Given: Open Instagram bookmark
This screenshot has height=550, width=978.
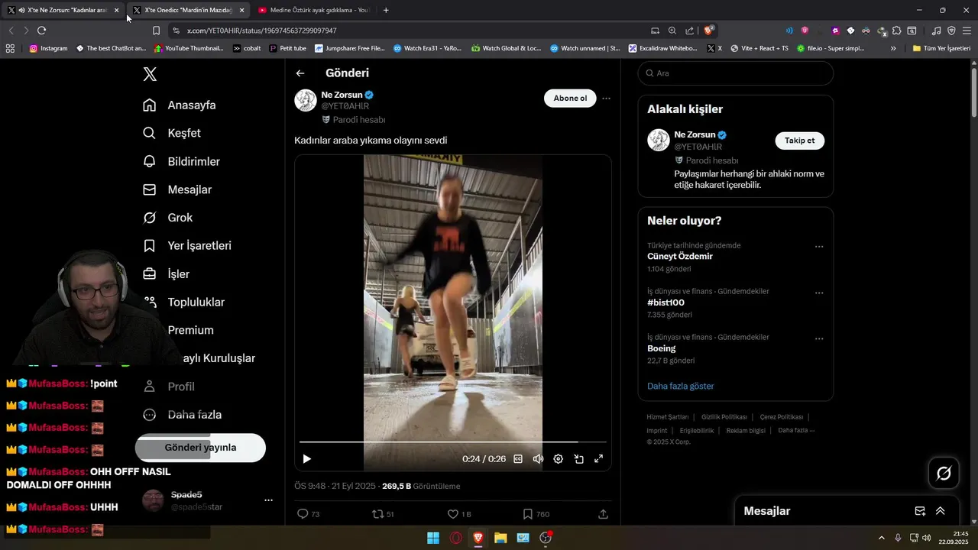Looking at the screenshot, I should (x=49, y=48).
